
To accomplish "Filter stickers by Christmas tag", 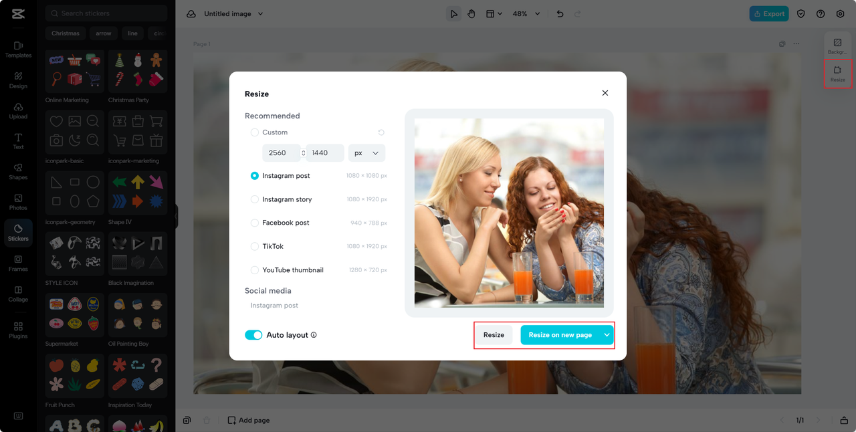I will (x=66, y=33).
